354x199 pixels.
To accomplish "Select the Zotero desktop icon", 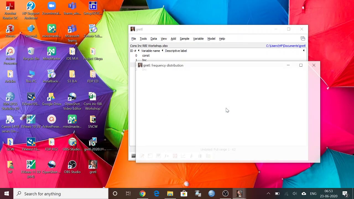I will pos(10,31).
